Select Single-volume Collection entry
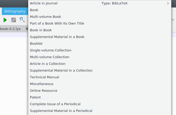 tap(51, 50)
